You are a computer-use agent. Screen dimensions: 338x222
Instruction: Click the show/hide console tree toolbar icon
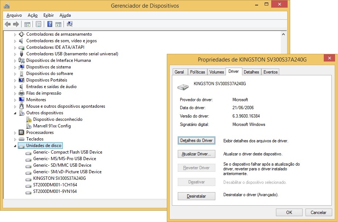point(27,24)
